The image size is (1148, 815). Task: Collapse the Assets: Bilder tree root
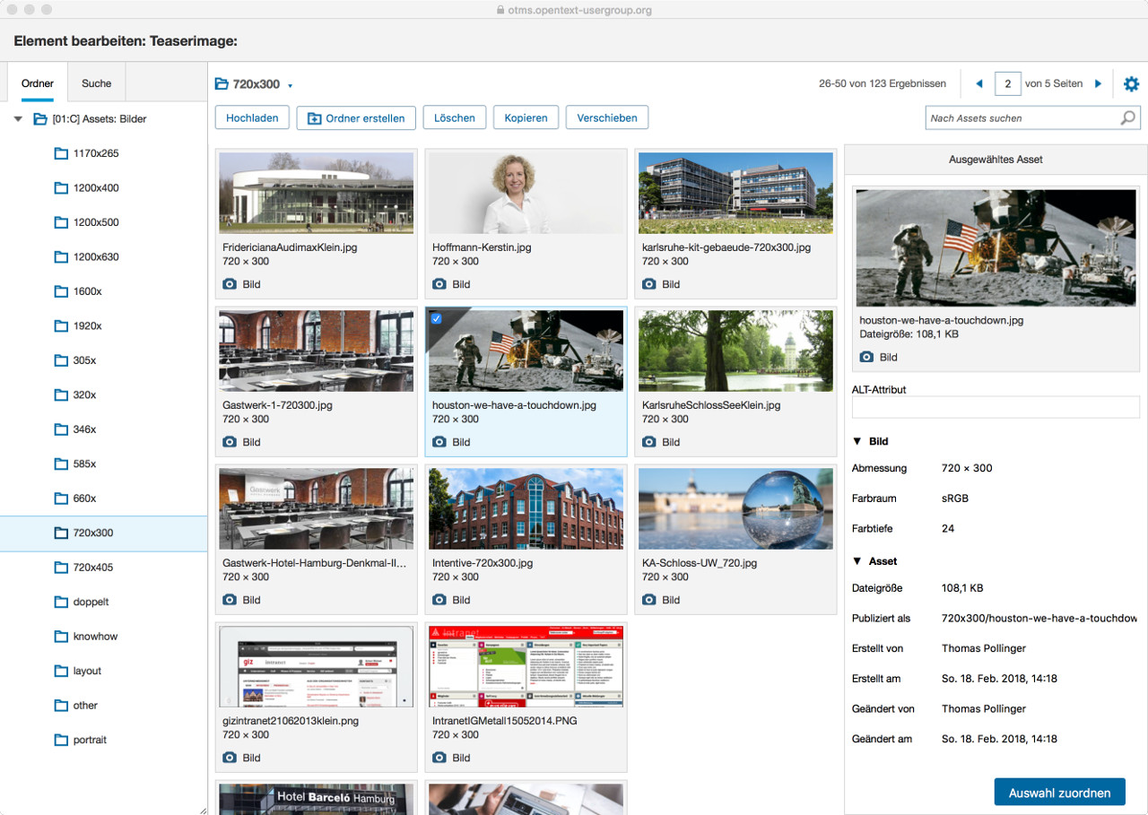tap(19, 118)
